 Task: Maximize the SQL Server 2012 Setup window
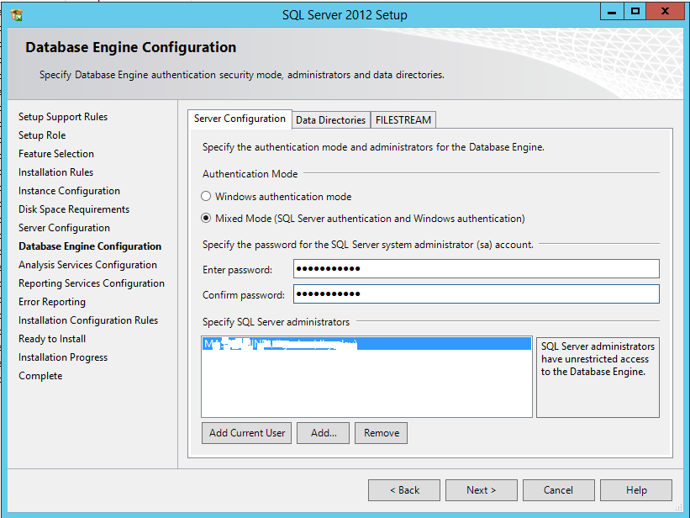[635, 12]
